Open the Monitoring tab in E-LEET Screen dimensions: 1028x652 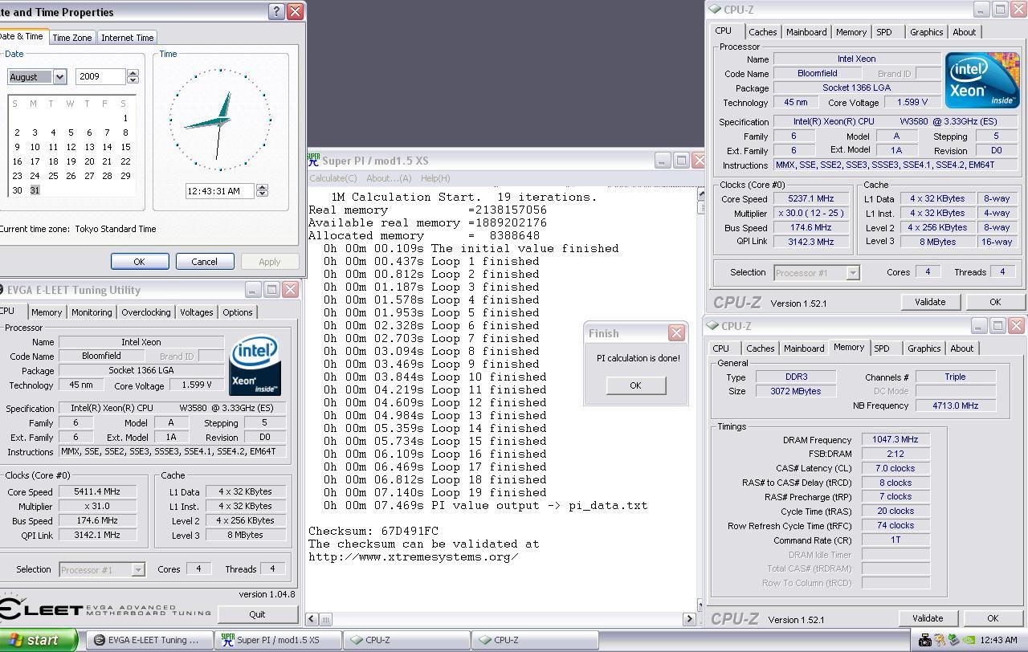click(92, 312)
